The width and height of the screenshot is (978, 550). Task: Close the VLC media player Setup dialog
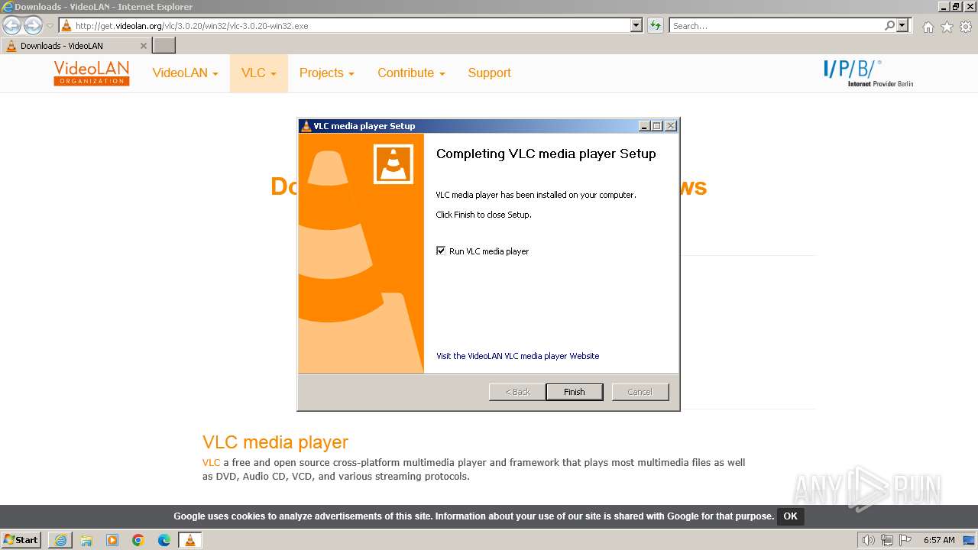point(670,126)
